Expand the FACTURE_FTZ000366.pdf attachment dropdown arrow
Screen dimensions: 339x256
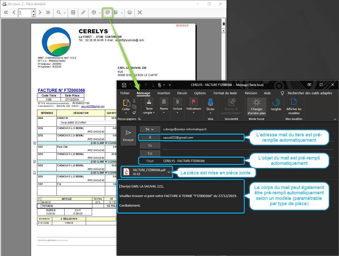pyautogui.click(x=169, y=172)
